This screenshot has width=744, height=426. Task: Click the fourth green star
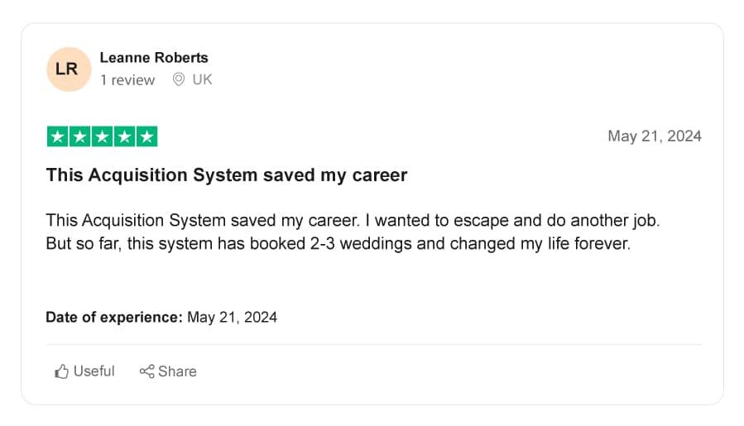[x=124, y=136]
